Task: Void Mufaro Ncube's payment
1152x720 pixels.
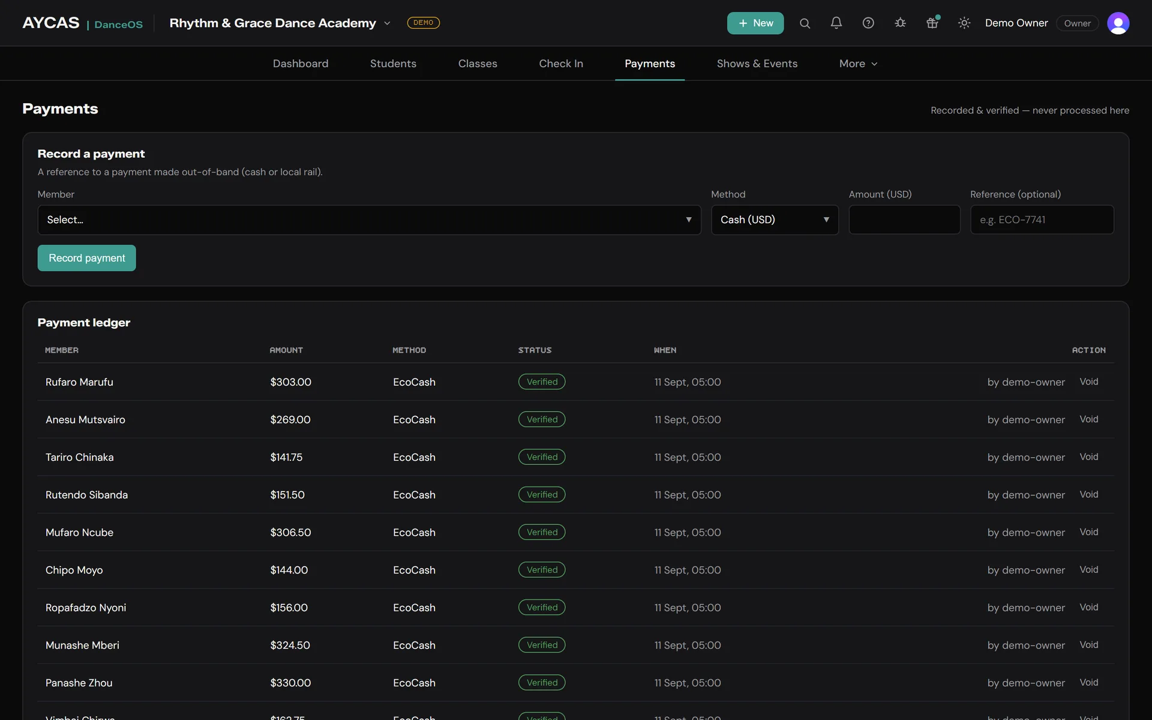Action: click(x=1089, y=532)
